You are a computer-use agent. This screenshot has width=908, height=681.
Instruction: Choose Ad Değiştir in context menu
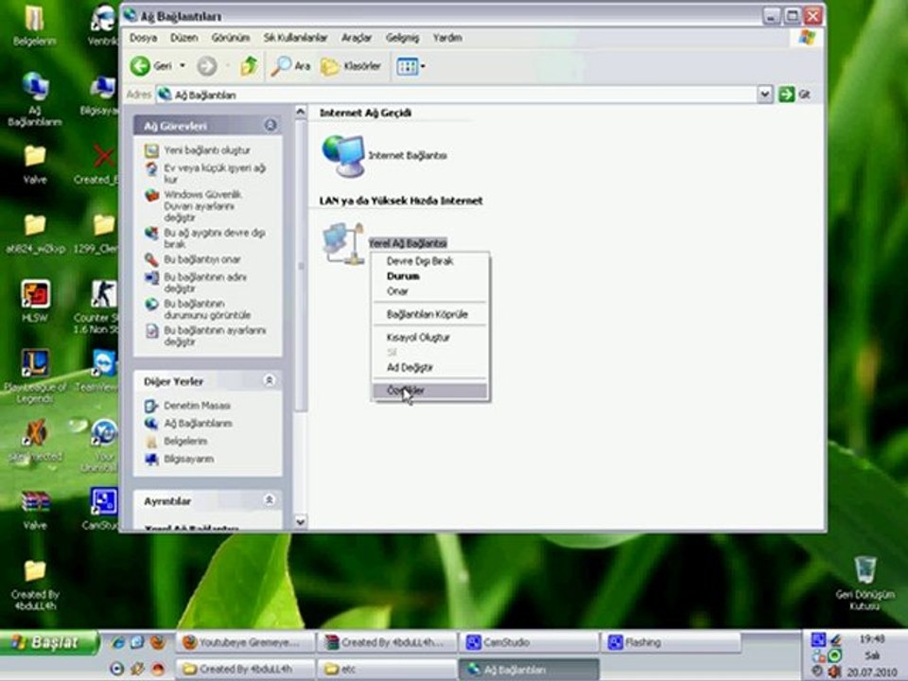430,367
